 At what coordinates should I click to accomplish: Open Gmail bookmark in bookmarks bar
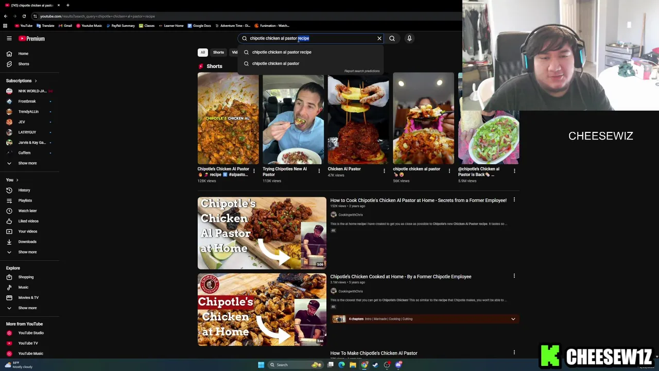point(65,26)
